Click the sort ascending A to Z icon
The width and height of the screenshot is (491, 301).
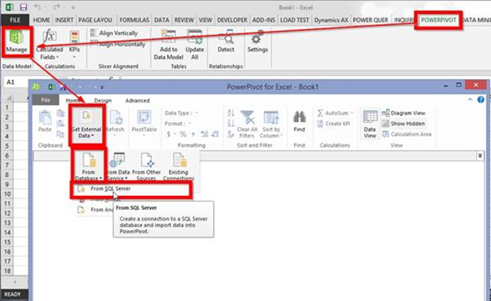pyautogui.click(x=231, y=113)
